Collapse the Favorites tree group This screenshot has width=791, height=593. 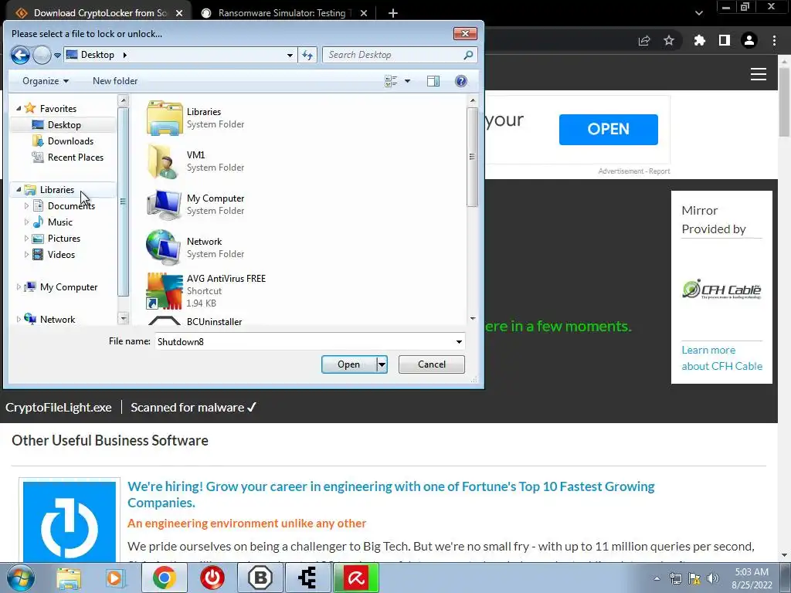[19, 108]
